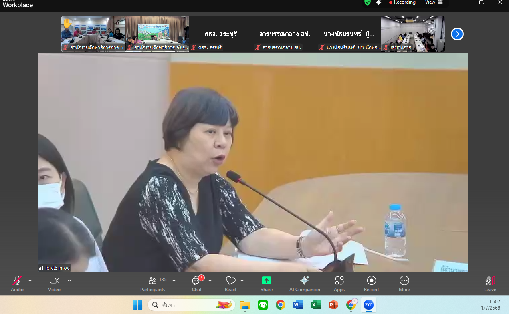Open the View layout menu
Screen dimensions: 509x314
[434, 2]
